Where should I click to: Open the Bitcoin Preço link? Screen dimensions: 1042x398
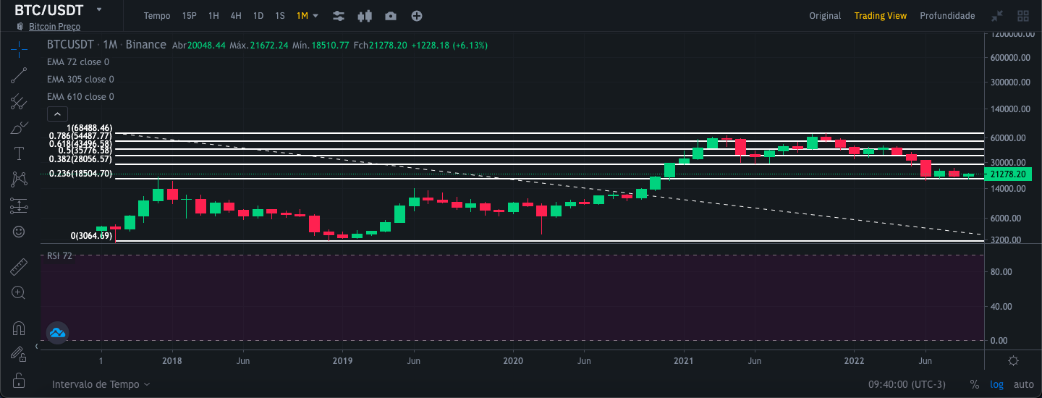54,27
